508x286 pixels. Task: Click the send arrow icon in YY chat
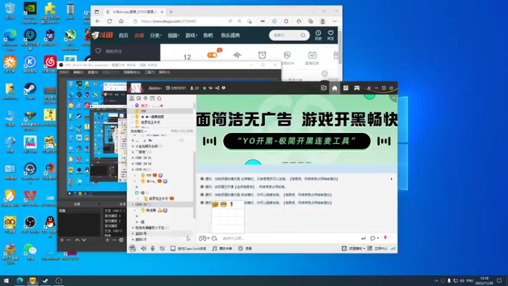tap(363, 238)
